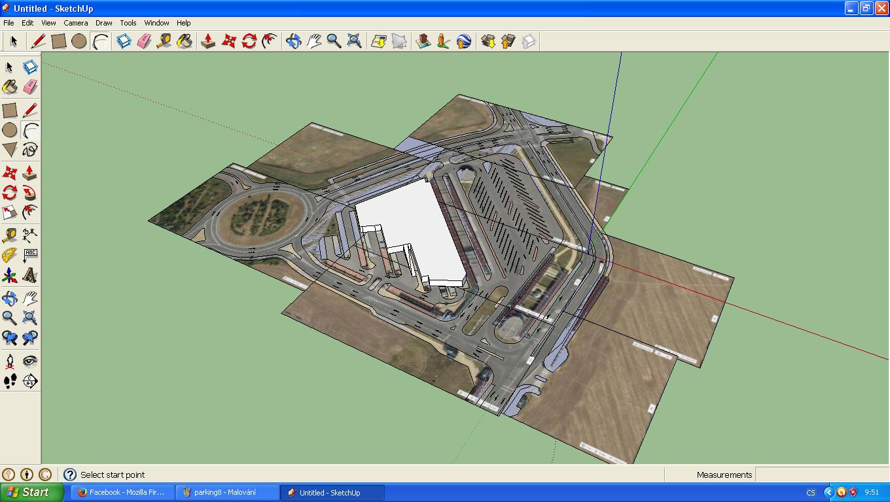Activate the Follow Me tool

pos(29,193)
